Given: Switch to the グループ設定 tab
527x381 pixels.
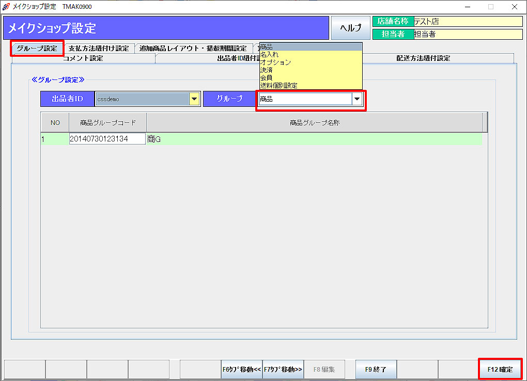Looking at the screenshot, I should 37,49.
